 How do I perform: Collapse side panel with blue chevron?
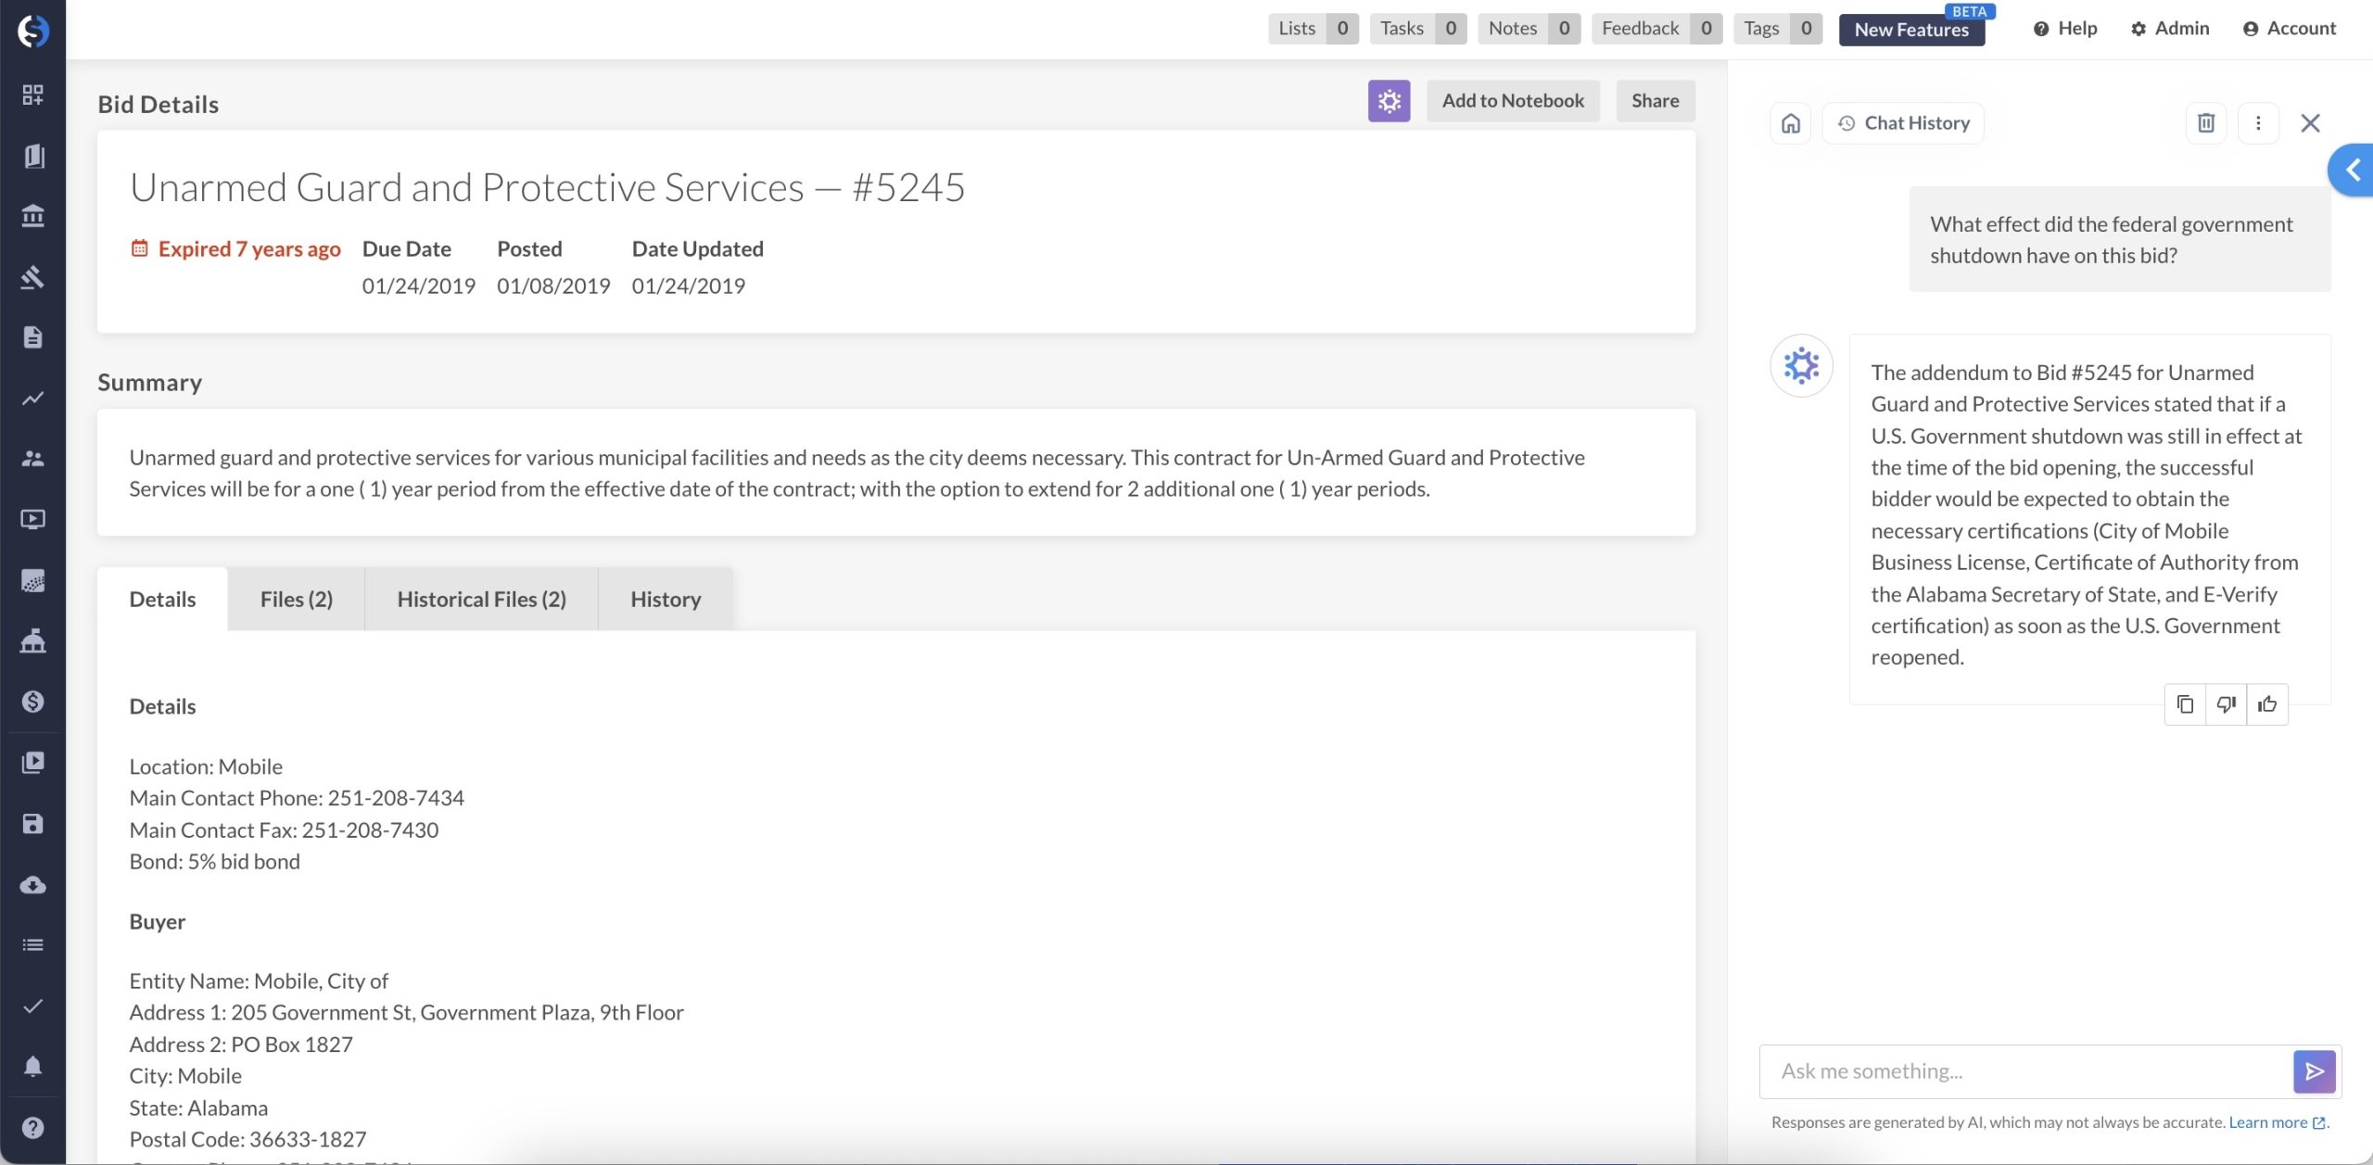point(2353,170)
